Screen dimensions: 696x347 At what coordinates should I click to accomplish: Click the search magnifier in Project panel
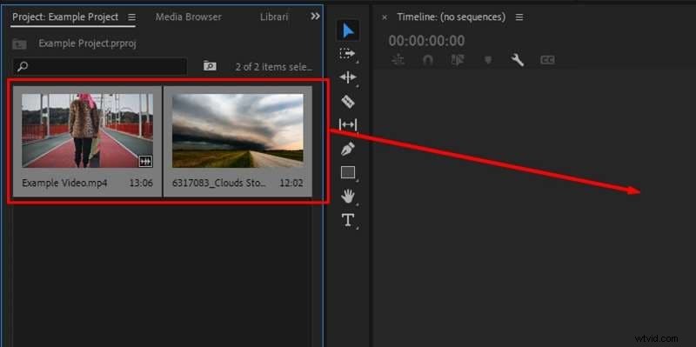point(23,67)
